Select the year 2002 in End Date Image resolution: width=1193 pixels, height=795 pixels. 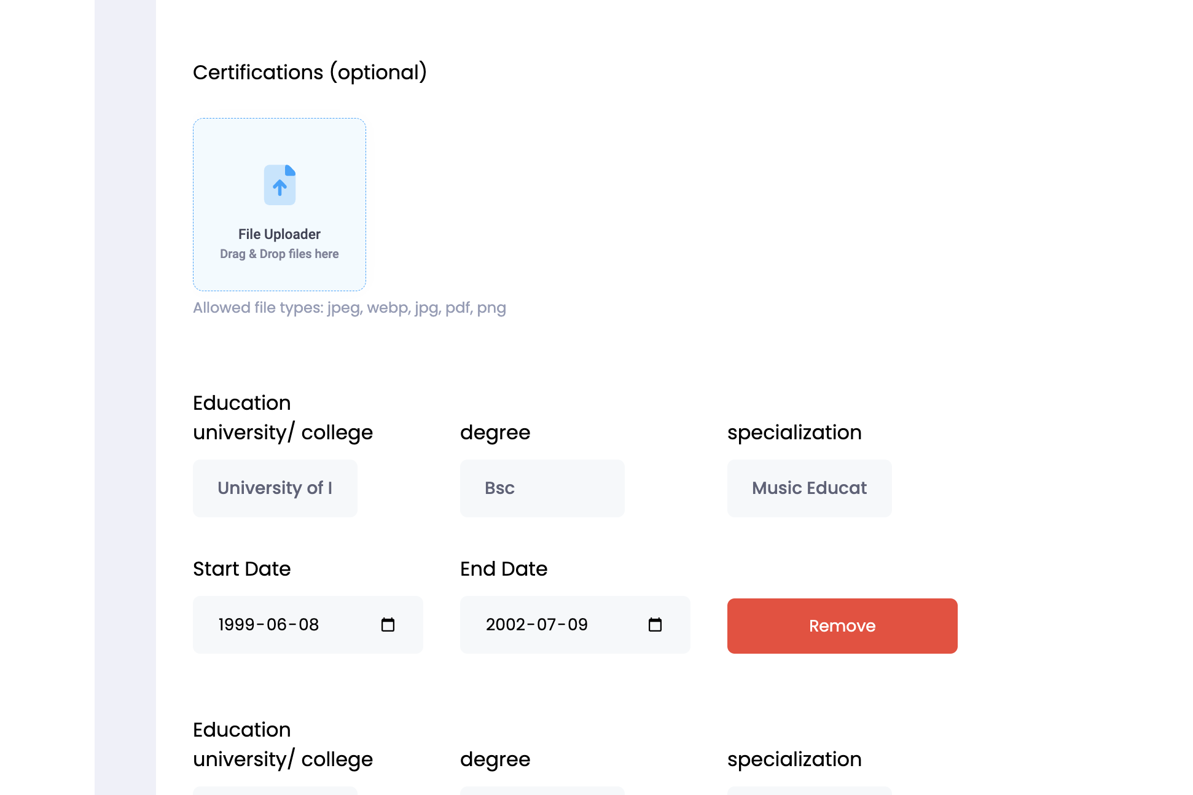[506, 625]
